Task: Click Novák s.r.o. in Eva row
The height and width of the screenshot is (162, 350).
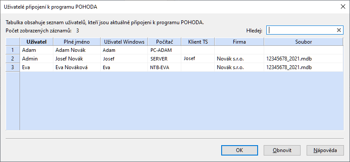Action: pyautogui.click(x=239, y=67)
